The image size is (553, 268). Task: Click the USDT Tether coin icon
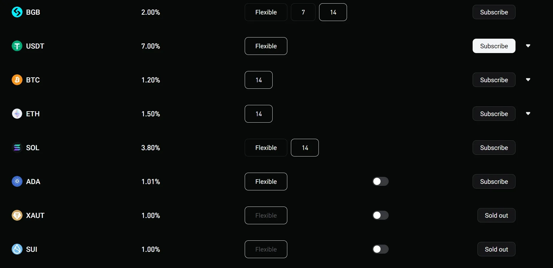(x=17, y=46)
